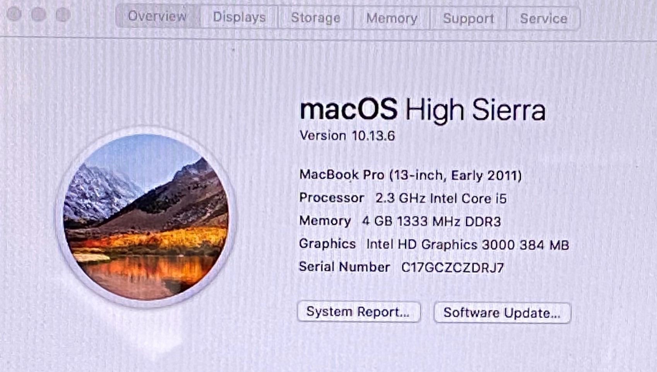Select the Storage tab
Screen dimensions: 657x372
coord(315,18)
